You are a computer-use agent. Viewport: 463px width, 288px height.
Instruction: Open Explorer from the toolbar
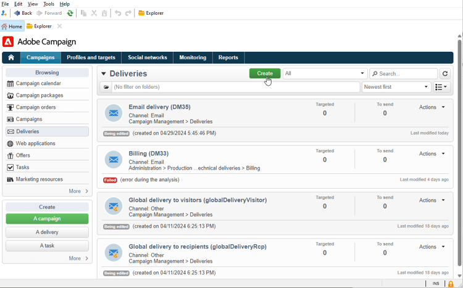[x=151, y=14]
